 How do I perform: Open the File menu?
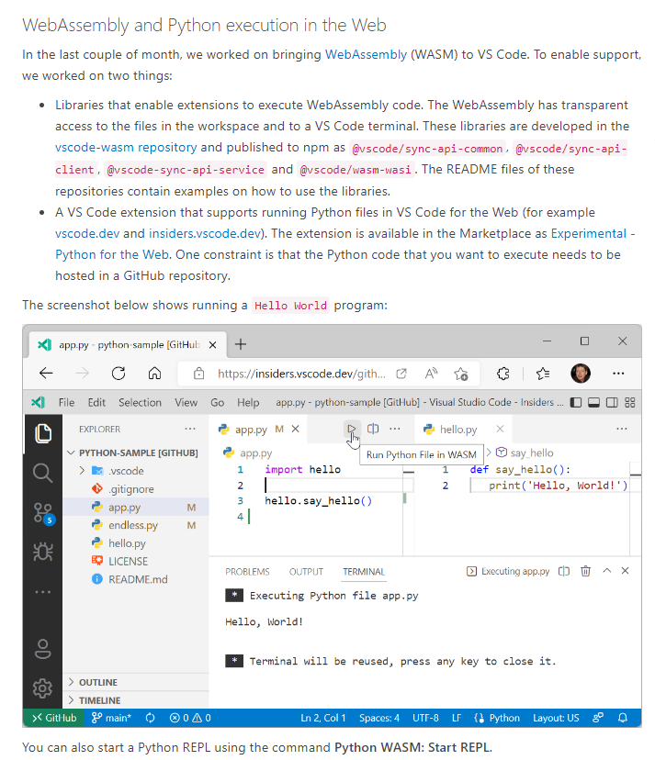pyautogui.click(x=66, y=402)
